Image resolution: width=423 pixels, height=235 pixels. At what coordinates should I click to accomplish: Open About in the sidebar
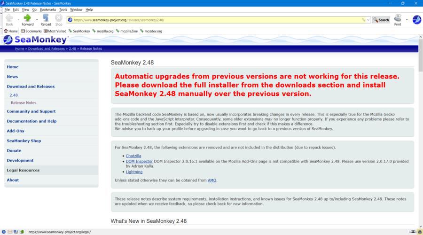tap(13, 180)
